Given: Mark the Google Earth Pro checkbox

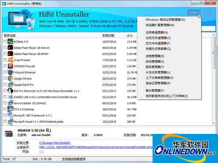Looking at the screenshot, I should tap(5, 84).
